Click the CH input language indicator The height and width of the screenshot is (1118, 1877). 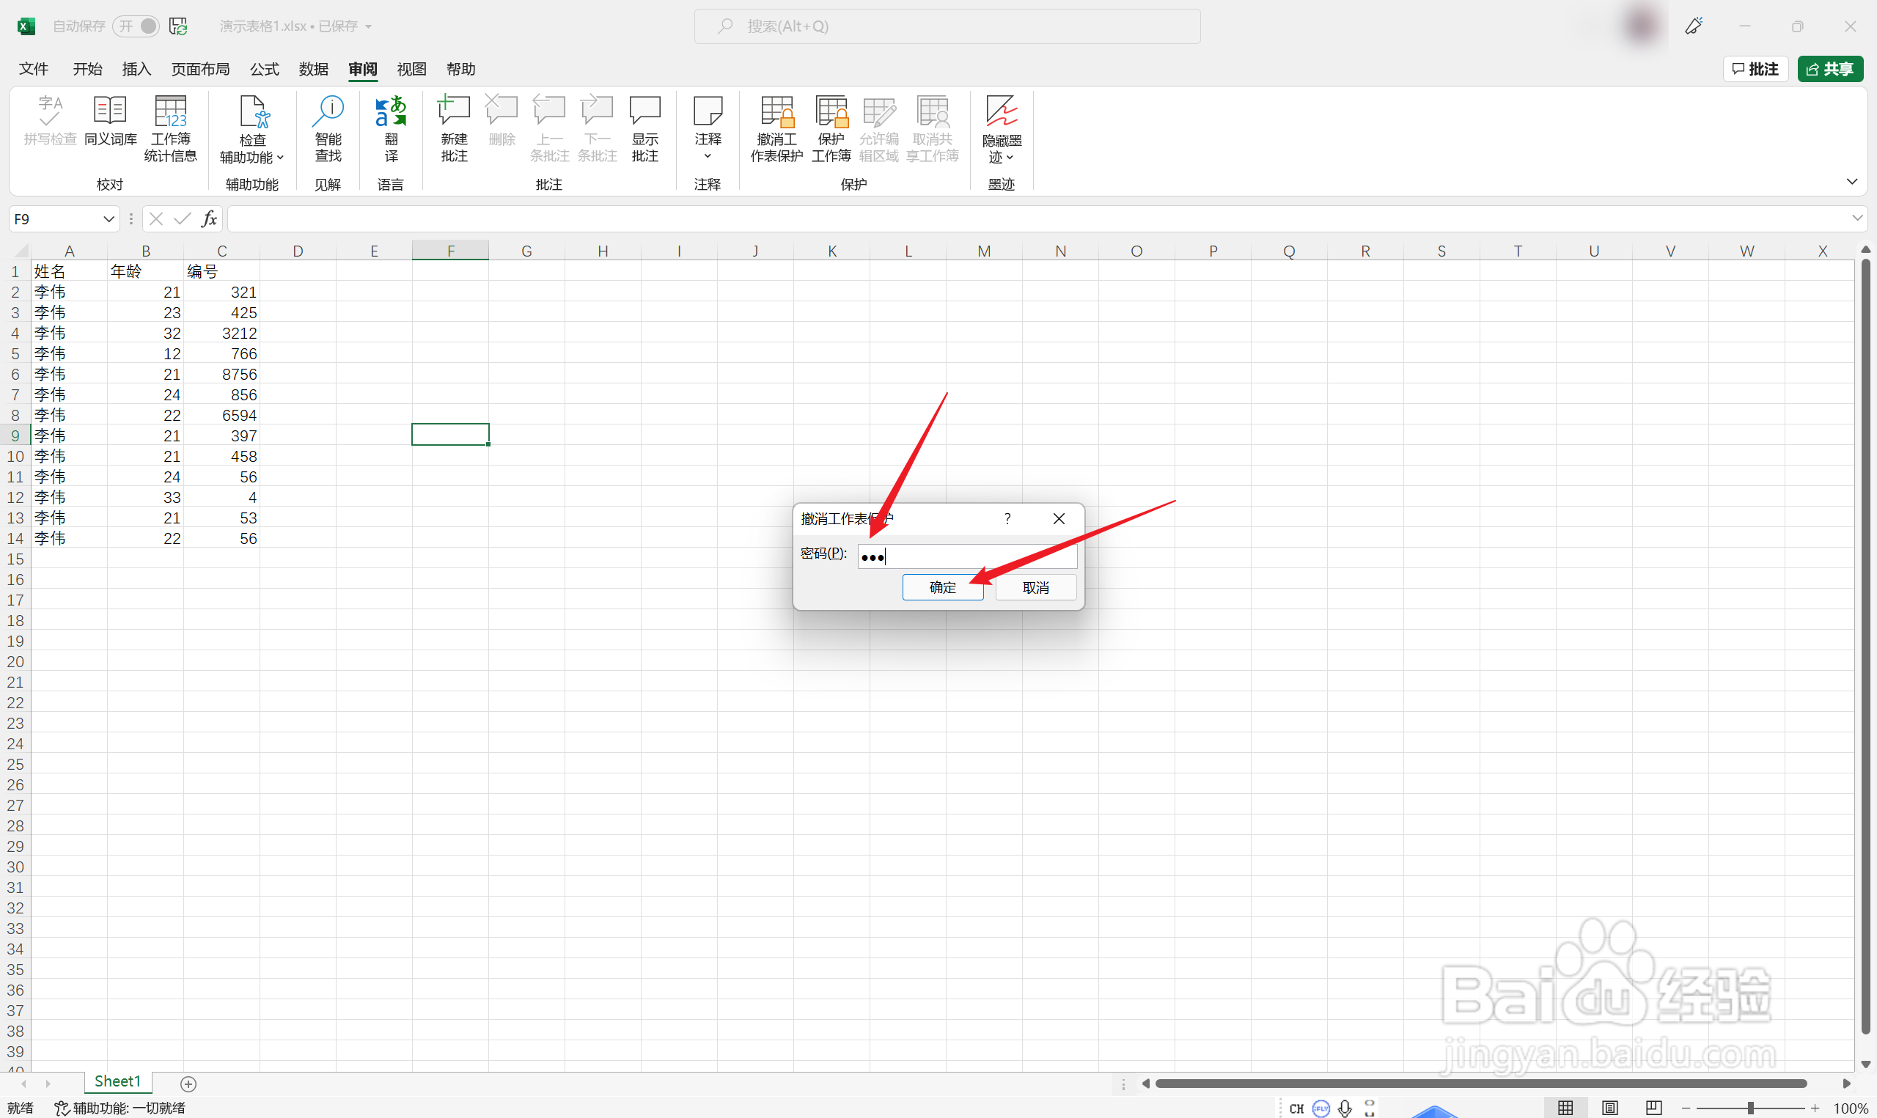tap(1296, 1108)
